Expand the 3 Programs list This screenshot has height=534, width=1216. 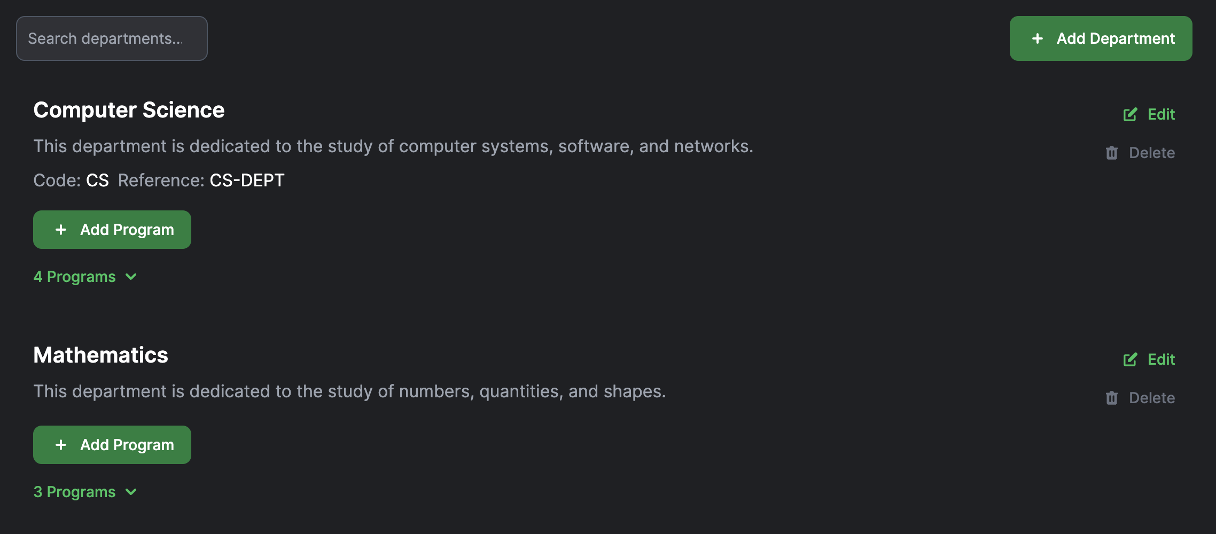coord(85,492)
